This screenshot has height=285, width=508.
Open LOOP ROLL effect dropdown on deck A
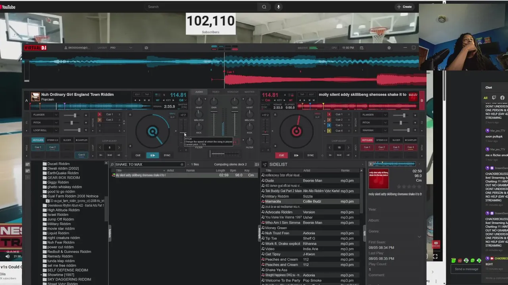point(56,130)
